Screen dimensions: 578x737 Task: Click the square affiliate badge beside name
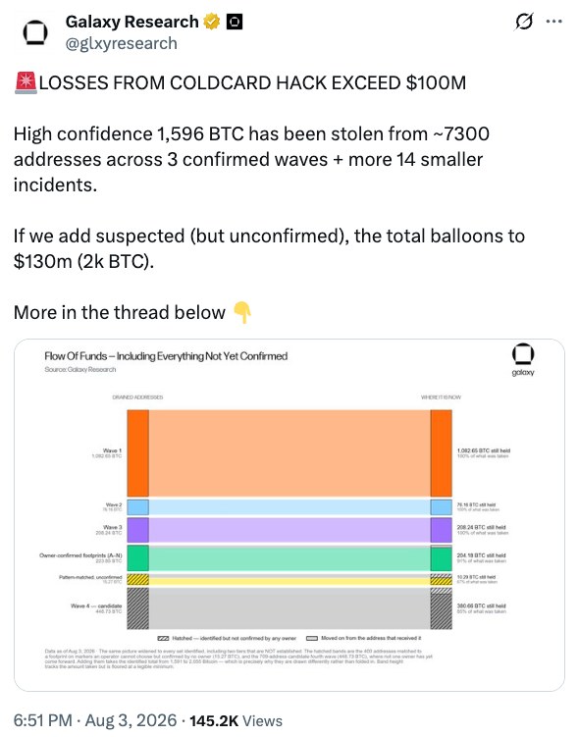(x=235, y=22)
